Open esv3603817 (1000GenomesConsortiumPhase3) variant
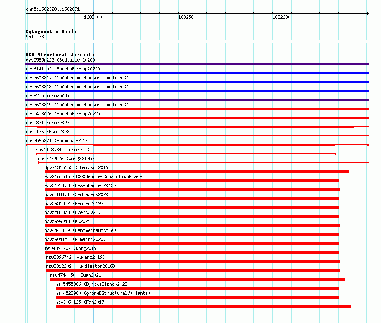This screenshot has width=381, height=323. [x=77, y=78]
